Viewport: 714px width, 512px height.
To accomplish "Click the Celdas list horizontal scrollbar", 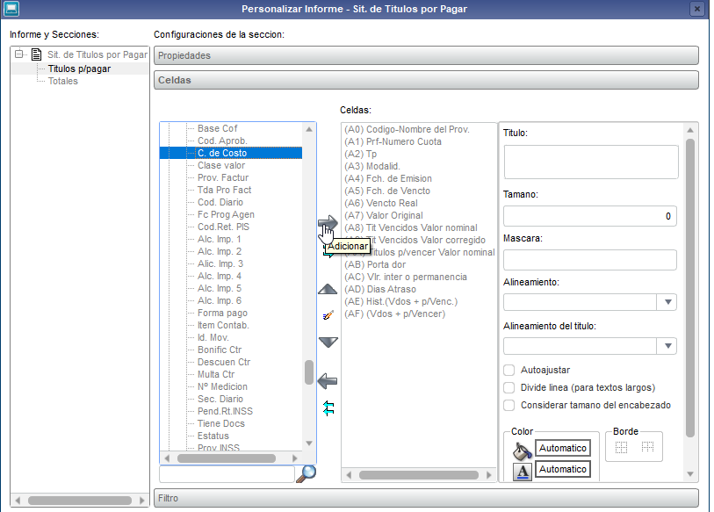I will click(x=418, y=475).
